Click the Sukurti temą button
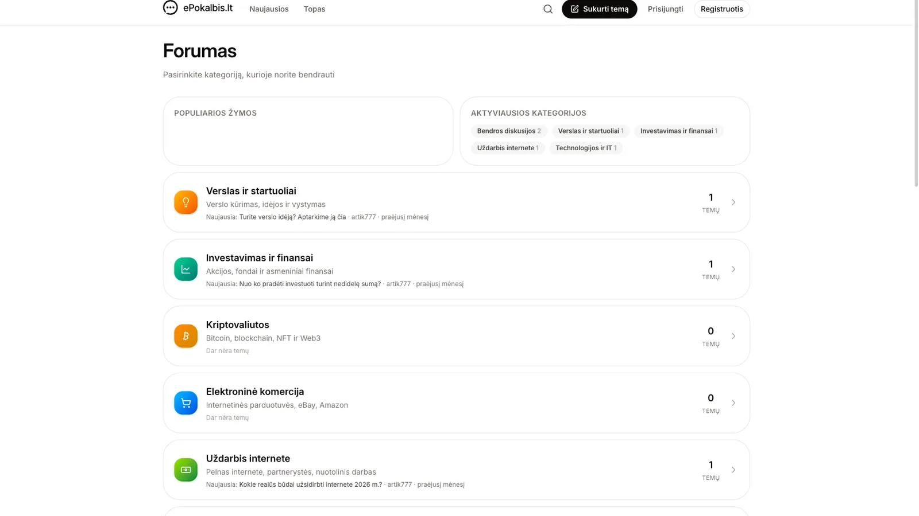The image size is (919, 516). click(599, 9)
